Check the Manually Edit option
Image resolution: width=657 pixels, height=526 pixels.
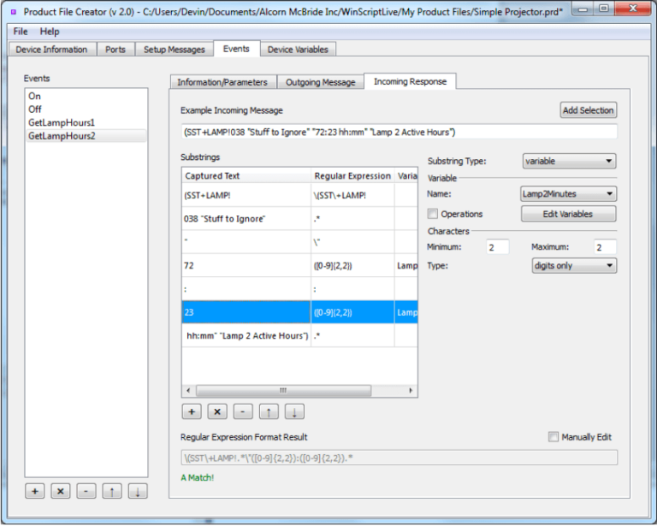553,437
